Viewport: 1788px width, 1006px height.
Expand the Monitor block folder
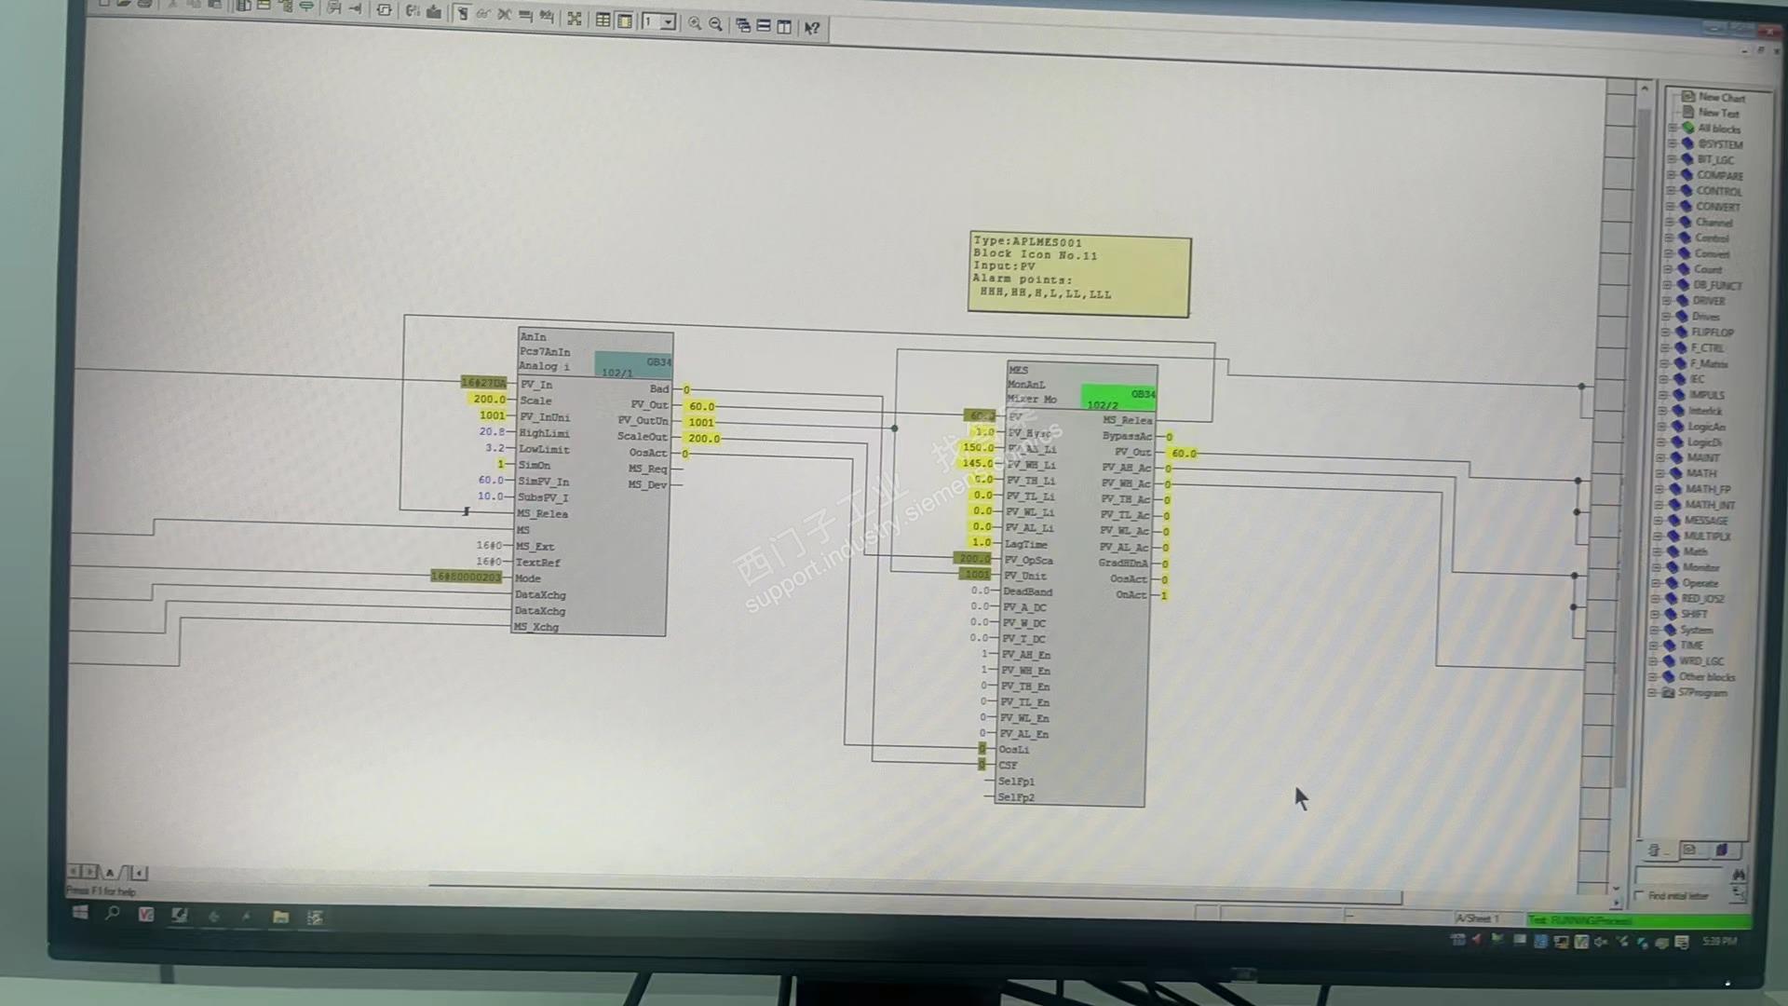pyautogui.click(x=1658, y=567)
